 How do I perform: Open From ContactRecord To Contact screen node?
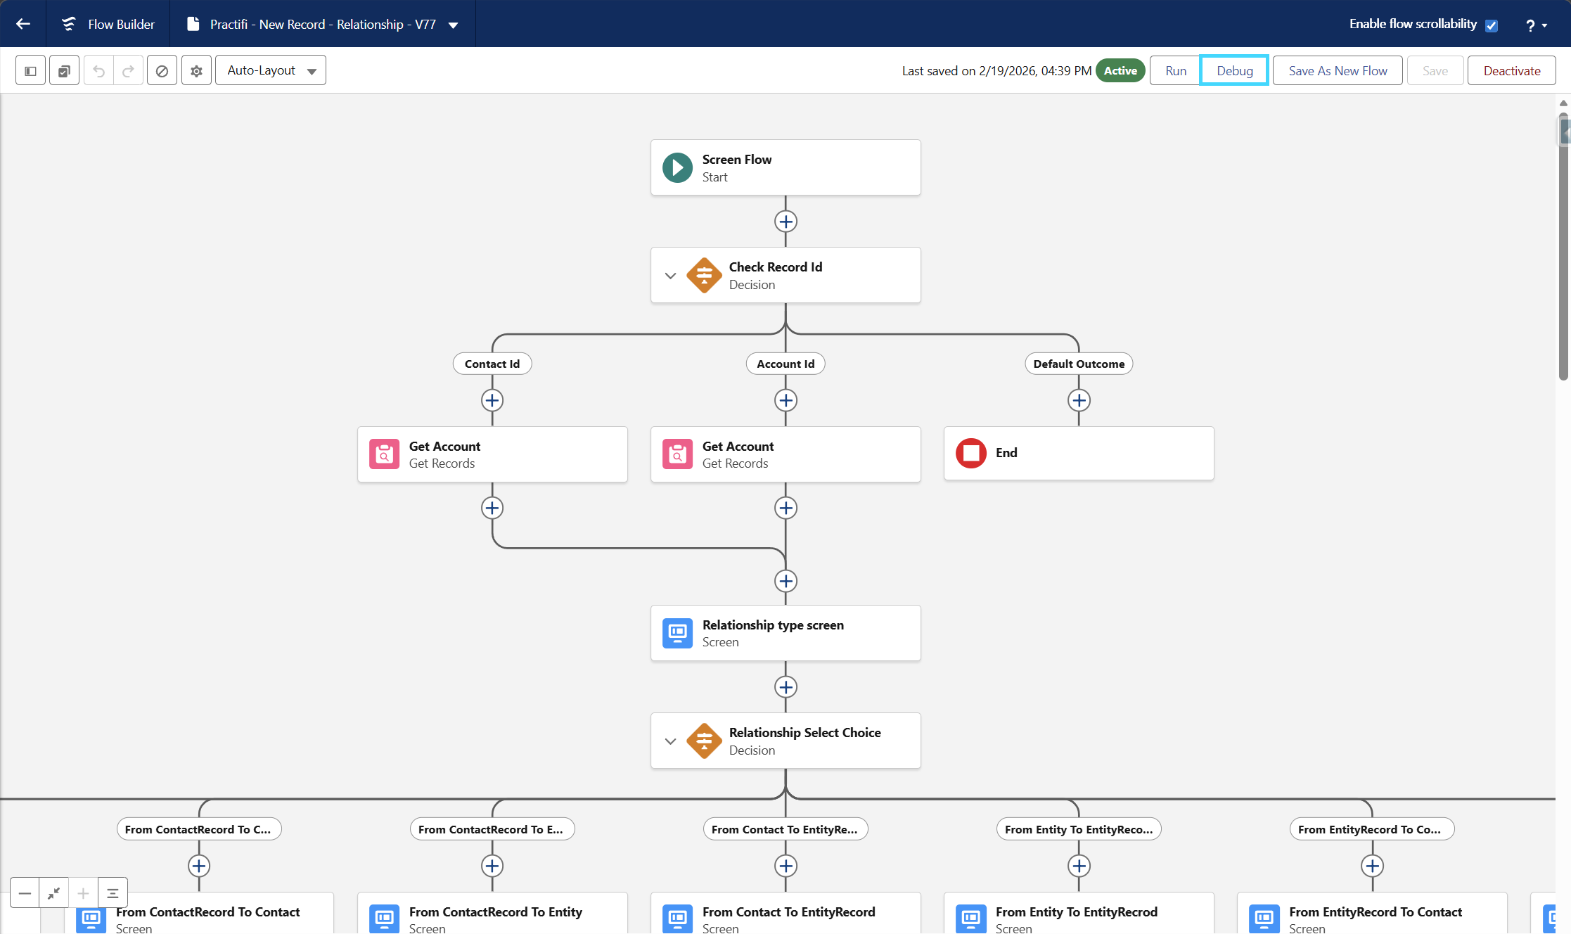(x=199, y=913)
